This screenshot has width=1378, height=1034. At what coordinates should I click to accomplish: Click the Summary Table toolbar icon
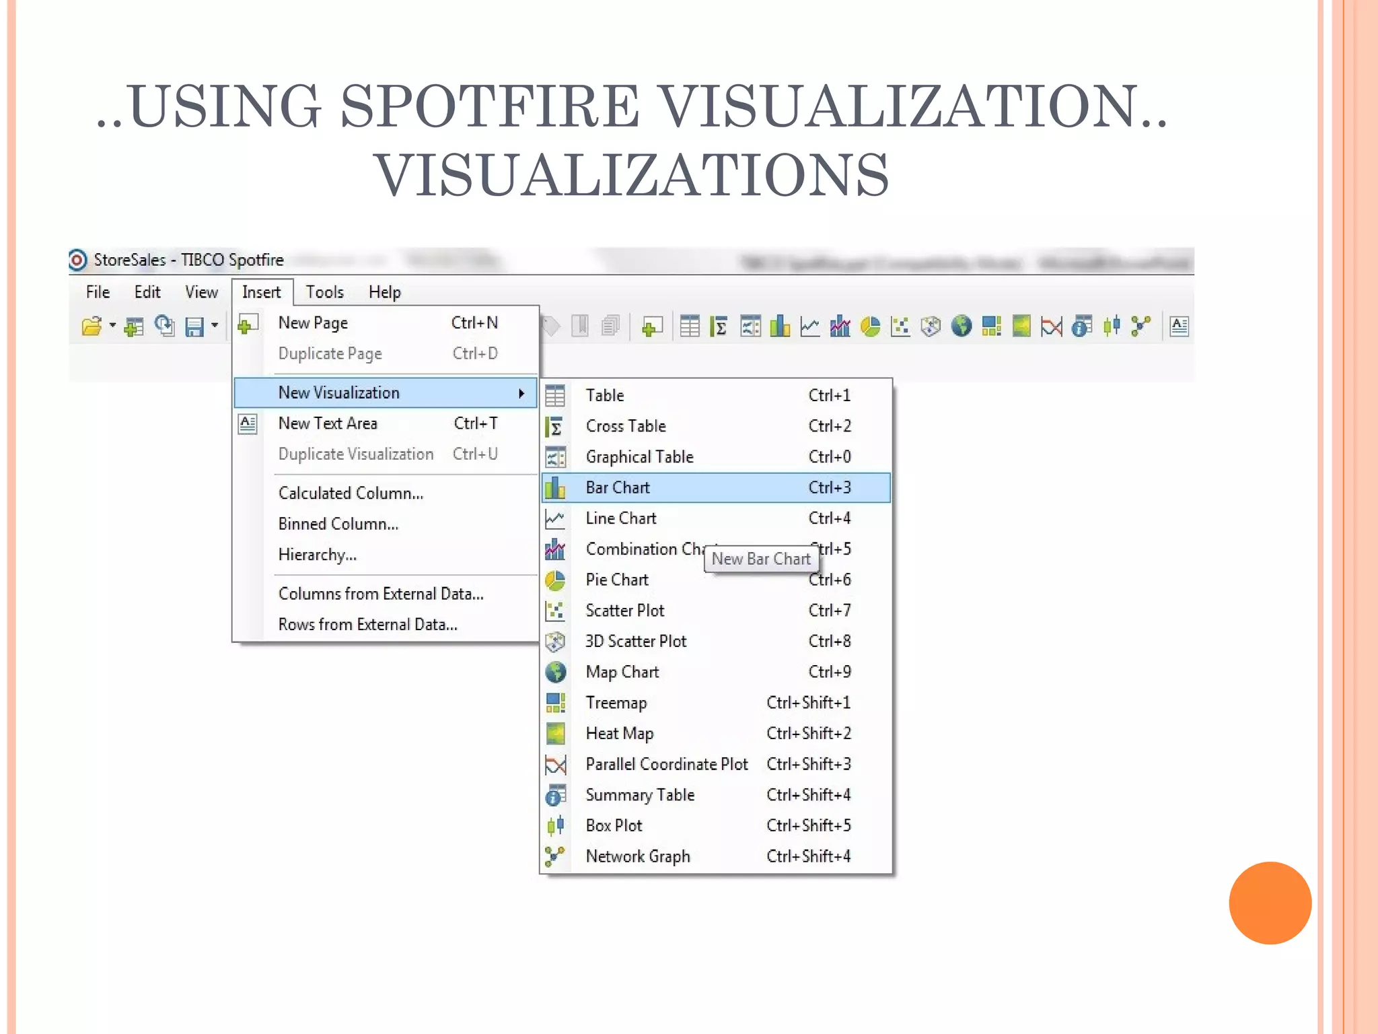pyautogui.click(x=1082, y=326)
